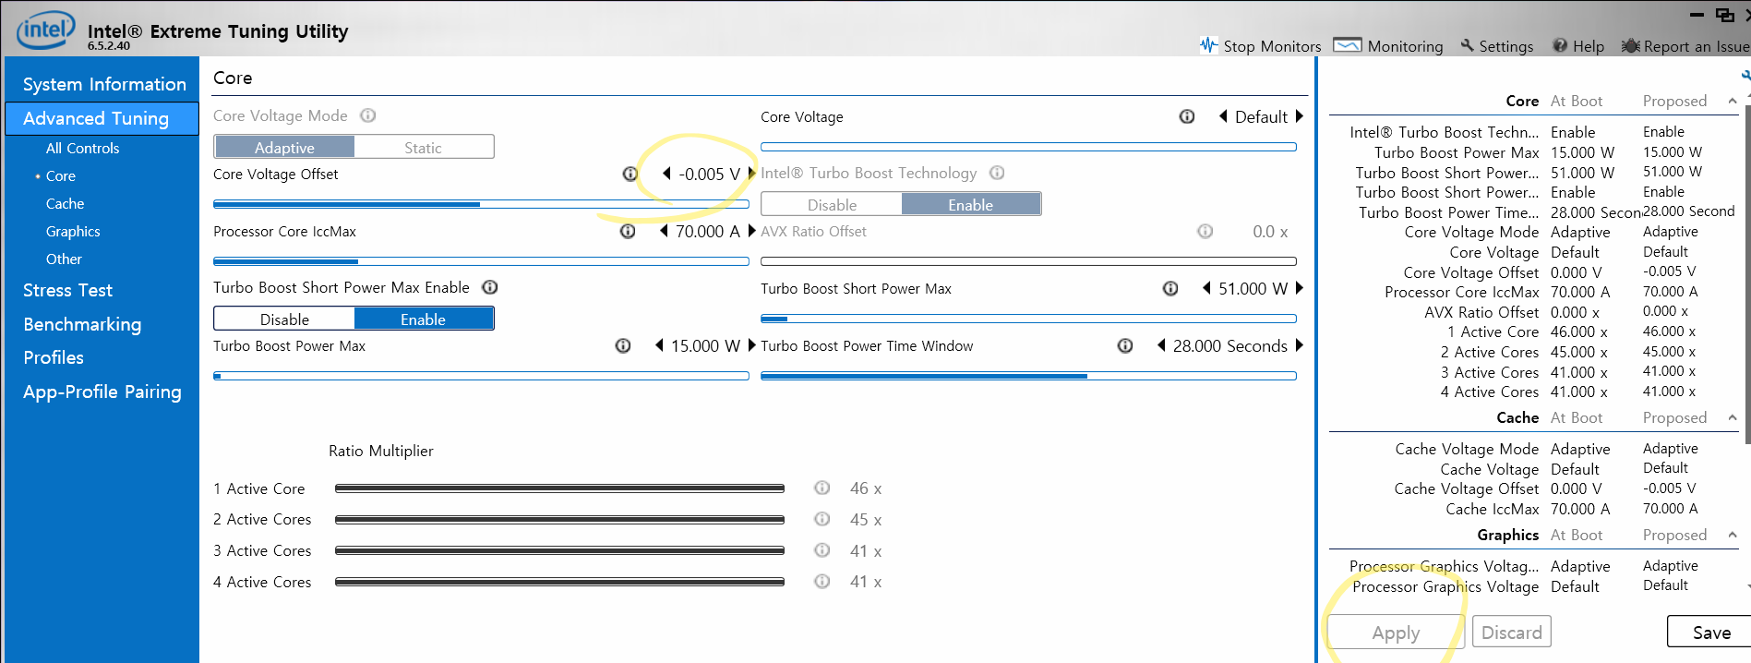Decrease Processor Core IccMax value
The image size is (1751, 663).
[664, 231]
